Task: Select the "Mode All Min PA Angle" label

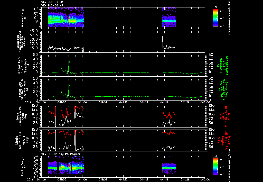Action: coord(22,140)
